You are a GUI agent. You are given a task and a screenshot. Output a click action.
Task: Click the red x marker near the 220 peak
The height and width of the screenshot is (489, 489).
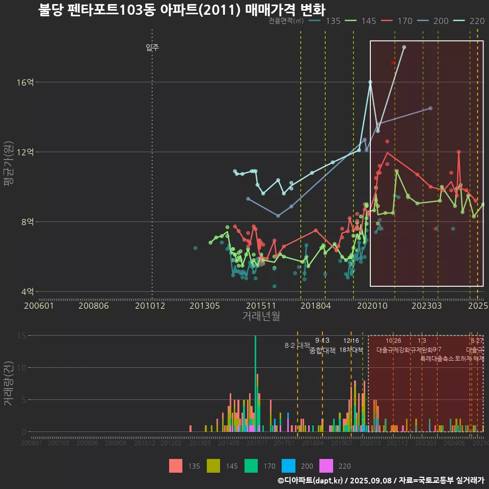(393, 63)
